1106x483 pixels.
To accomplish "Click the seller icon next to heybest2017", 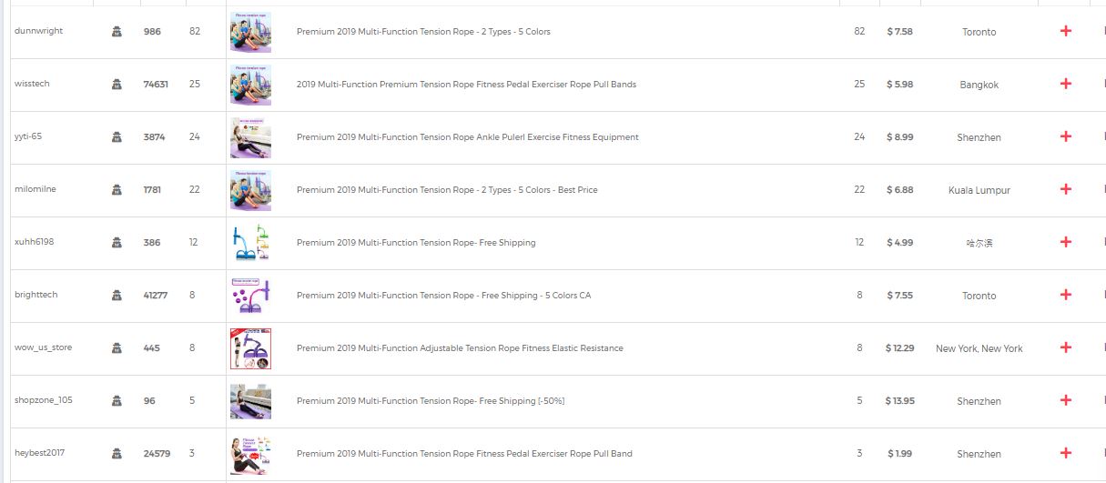I will point(117,454).
